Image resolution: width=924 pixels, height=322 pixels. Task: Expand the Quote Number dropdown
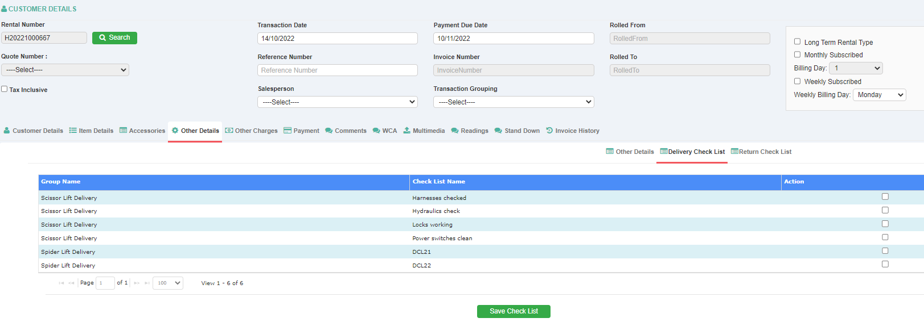[x=65, y=70]
